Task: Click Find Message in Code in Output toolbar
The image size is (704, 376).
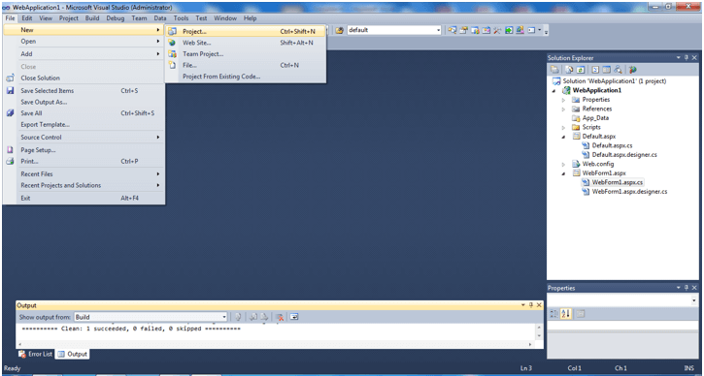Action: [238, 317]
